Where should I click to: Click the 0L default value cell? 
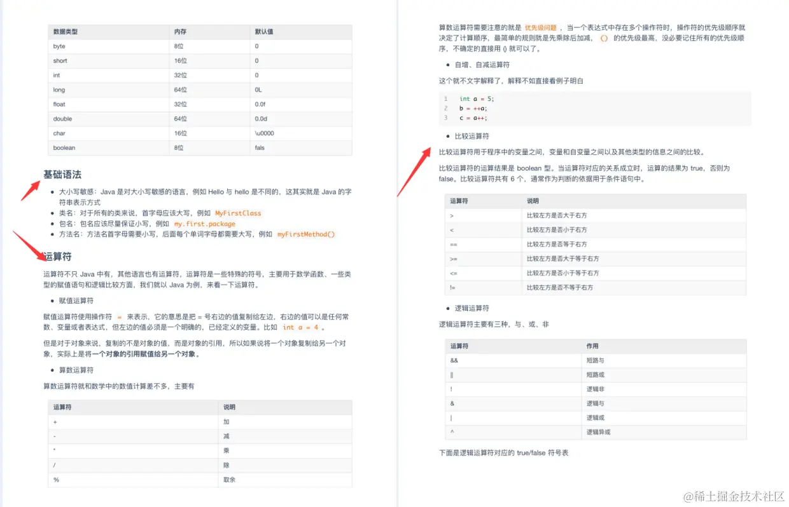click(x=301, y=90)
